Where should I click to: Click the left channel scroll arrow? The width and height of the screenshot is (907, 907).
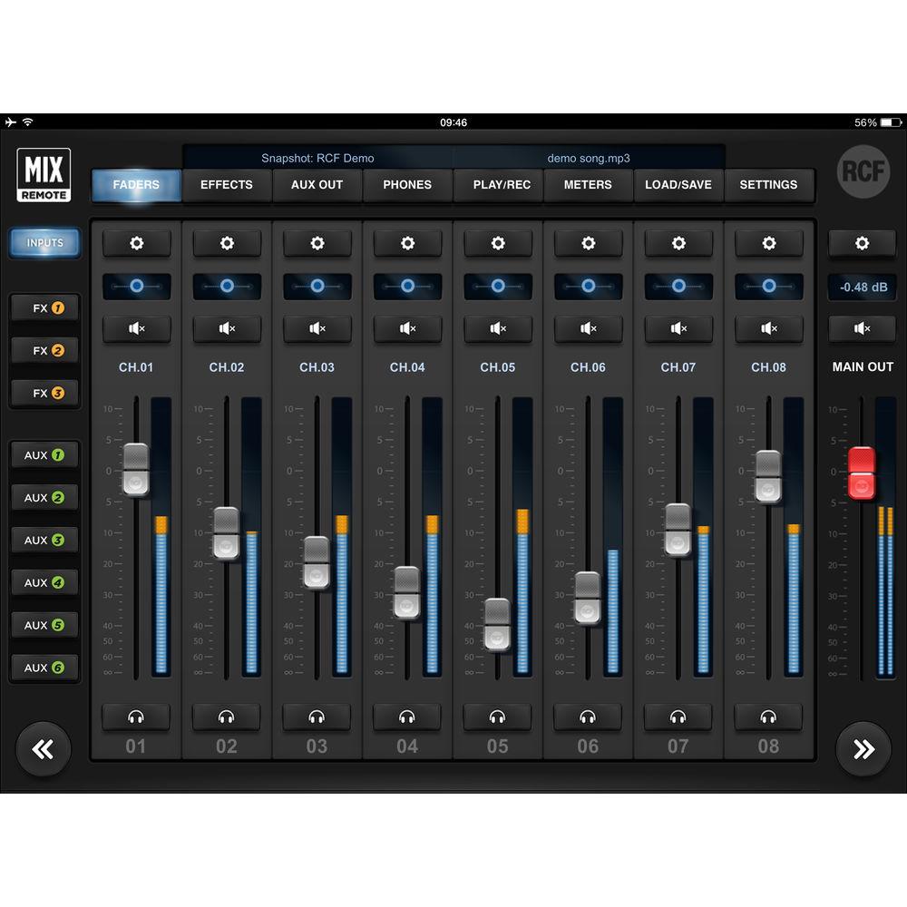point(44,749)
